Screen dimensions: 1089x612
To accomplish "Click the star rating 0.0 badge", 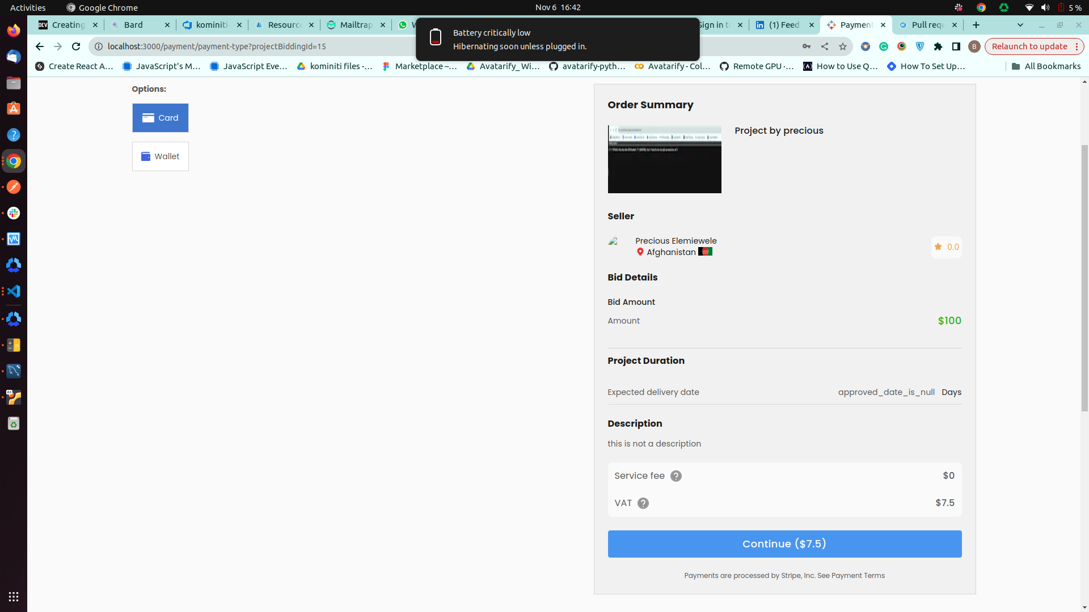I will [x=946, y=247].
